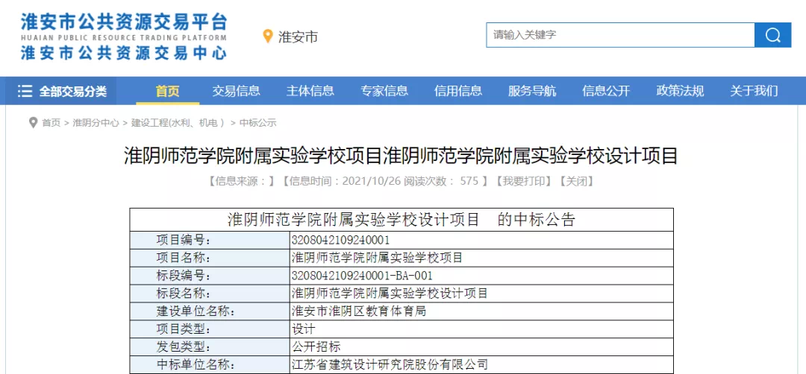The image size is (806, 374).
Task: Click the 淮安市公共资源交易中心 subtitle text
Action: [x=123, y=53]
